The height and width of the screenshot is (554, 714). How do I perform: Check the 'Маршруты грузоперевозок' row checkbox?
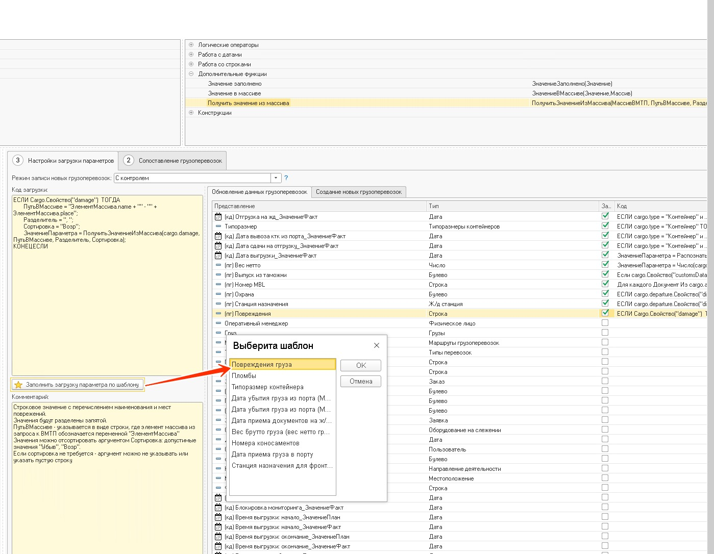point(605,342)
